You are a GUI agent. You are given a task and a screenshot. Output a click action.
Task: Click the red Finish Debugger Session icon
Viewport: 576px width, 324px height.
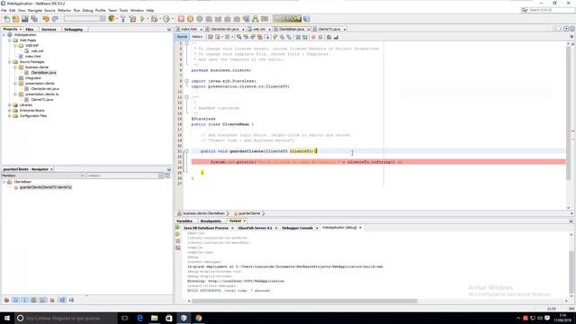[181, 19]
